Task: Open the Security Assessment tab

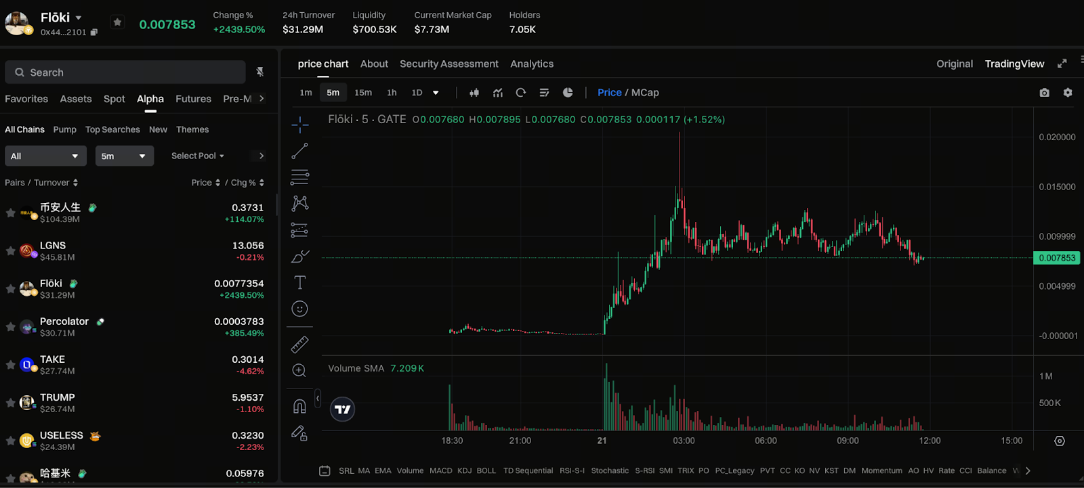Action: click(449, 64)
